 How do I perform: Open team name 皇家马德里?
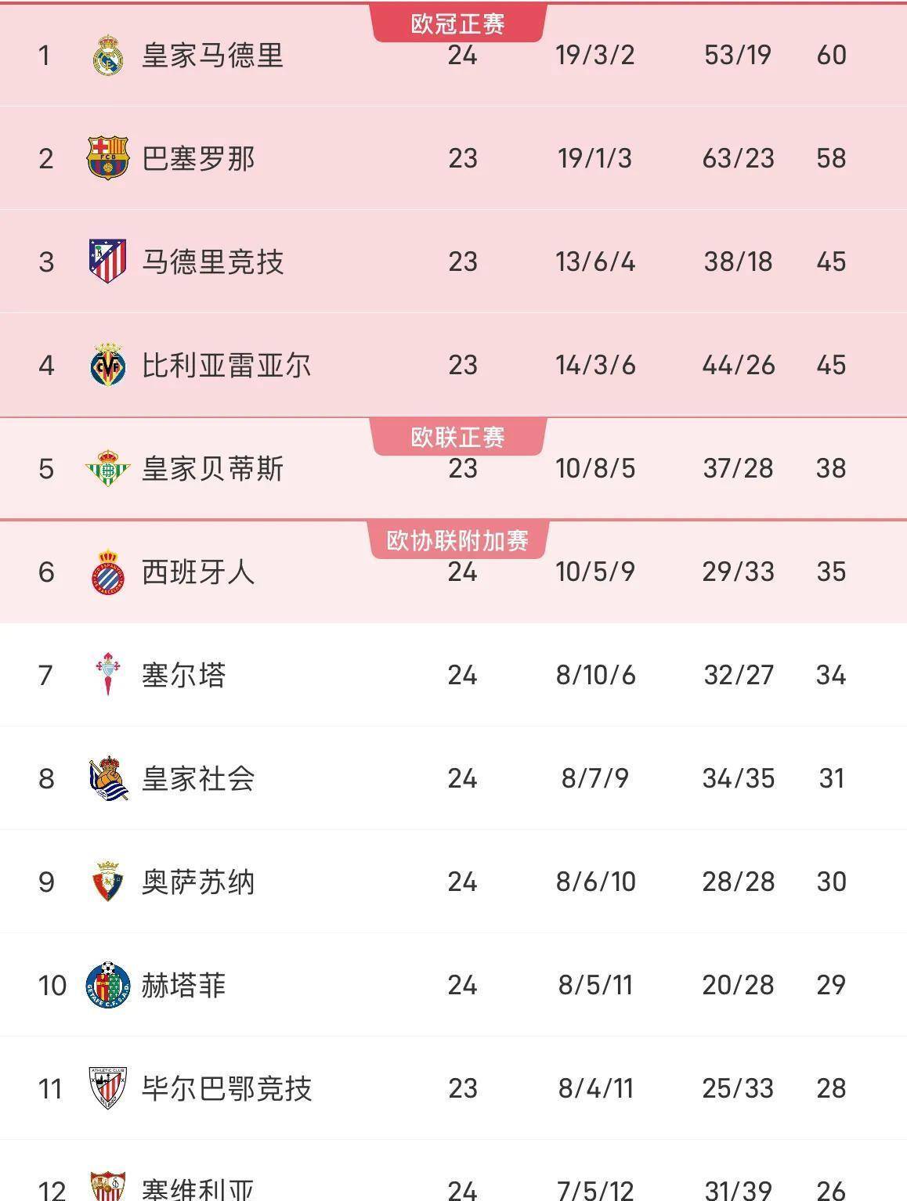point(212,56)
